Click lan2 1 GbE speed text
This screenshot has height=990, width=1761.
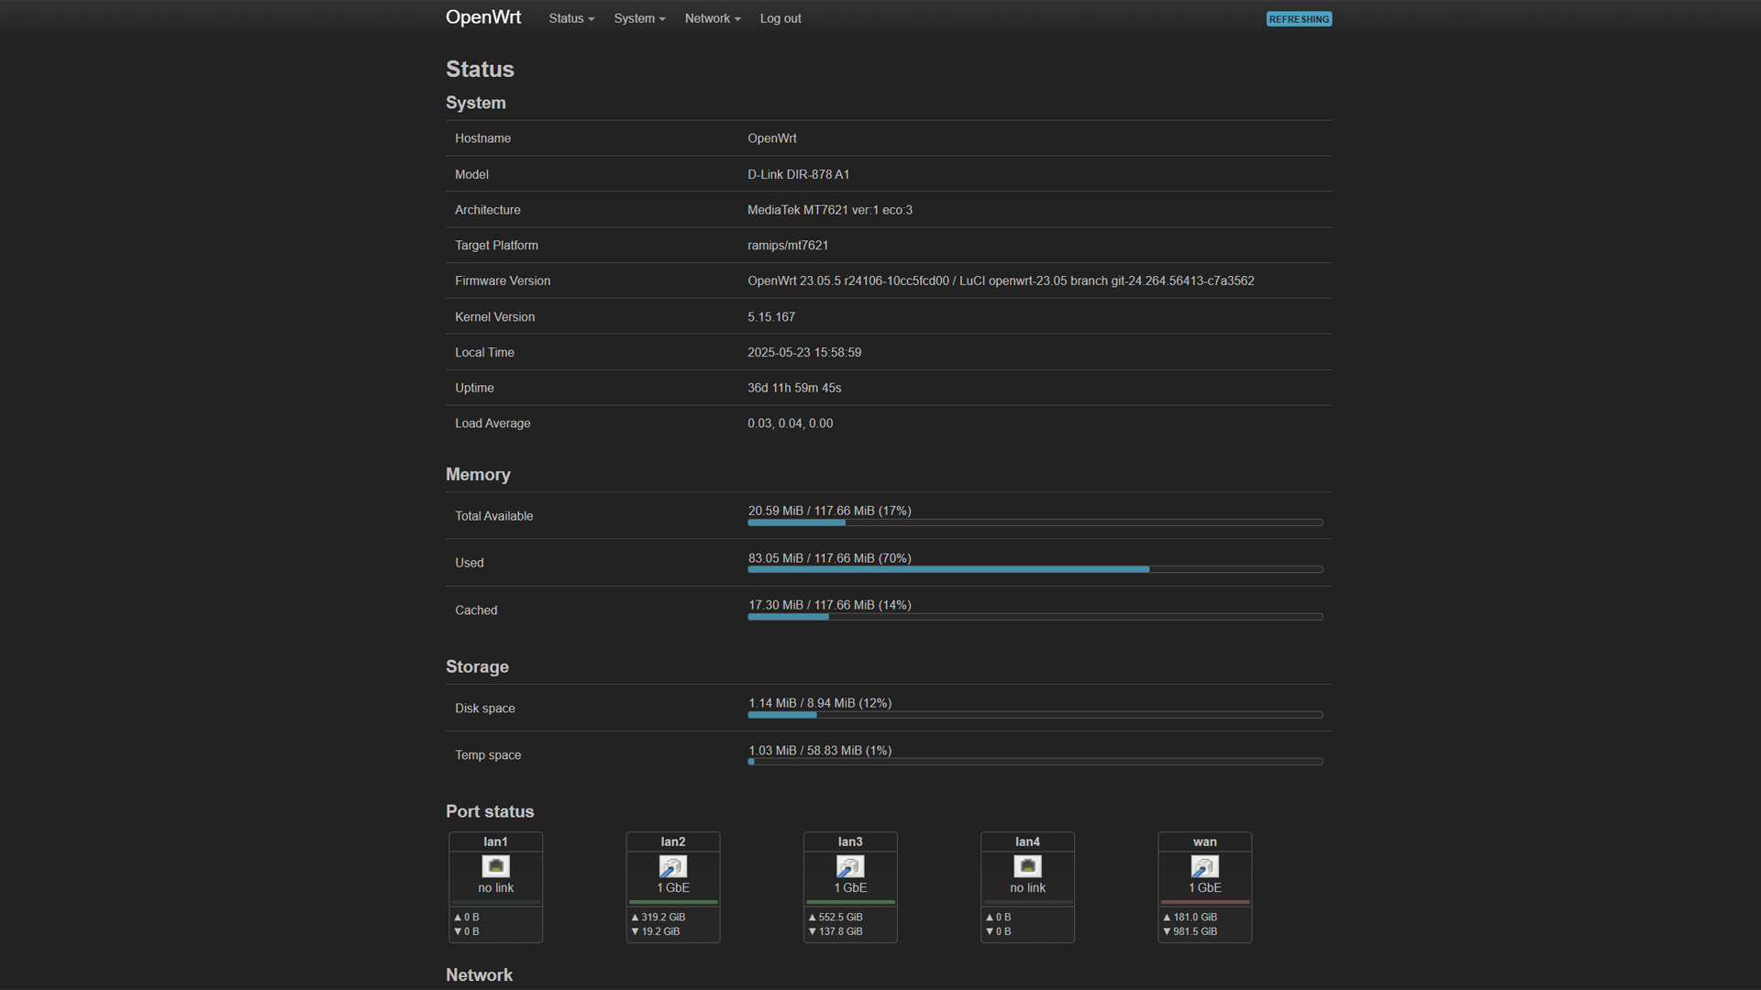point(672,888)
